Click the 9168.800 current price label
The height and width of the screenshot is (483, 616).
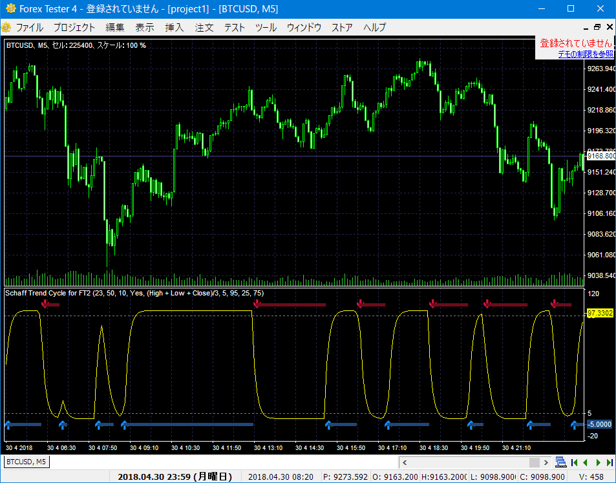pos(600,156)
